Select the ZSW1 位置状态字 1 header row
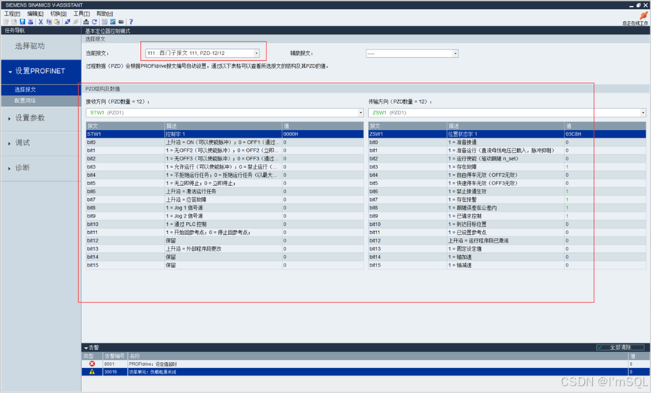 [x=507, y=134]
